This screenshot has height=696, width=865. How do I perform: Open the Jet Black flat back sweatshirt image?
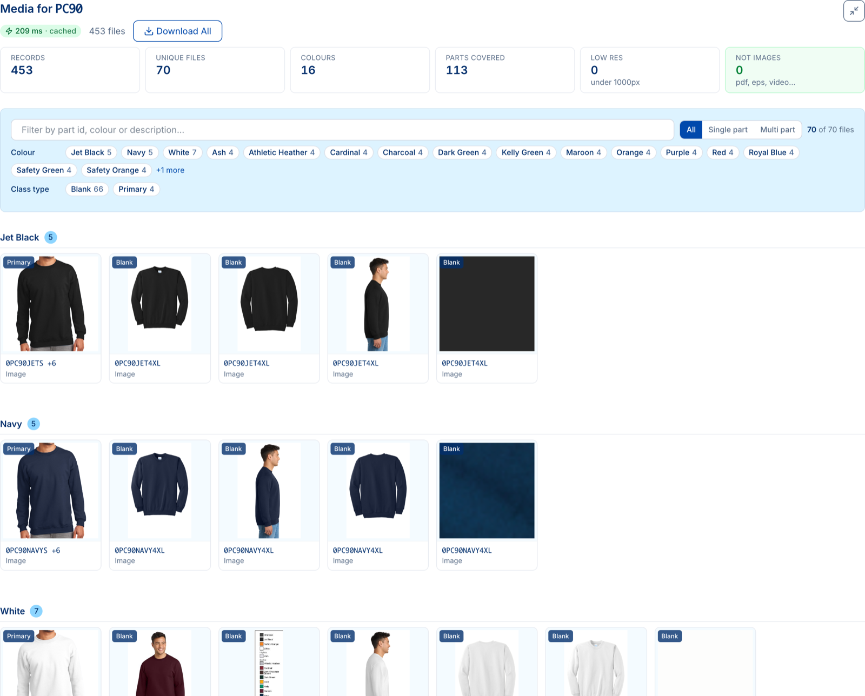pos(269,304)
